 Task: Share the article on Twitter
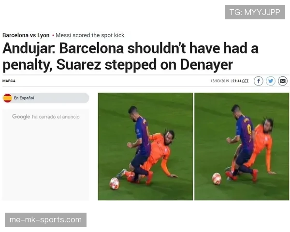271,81
